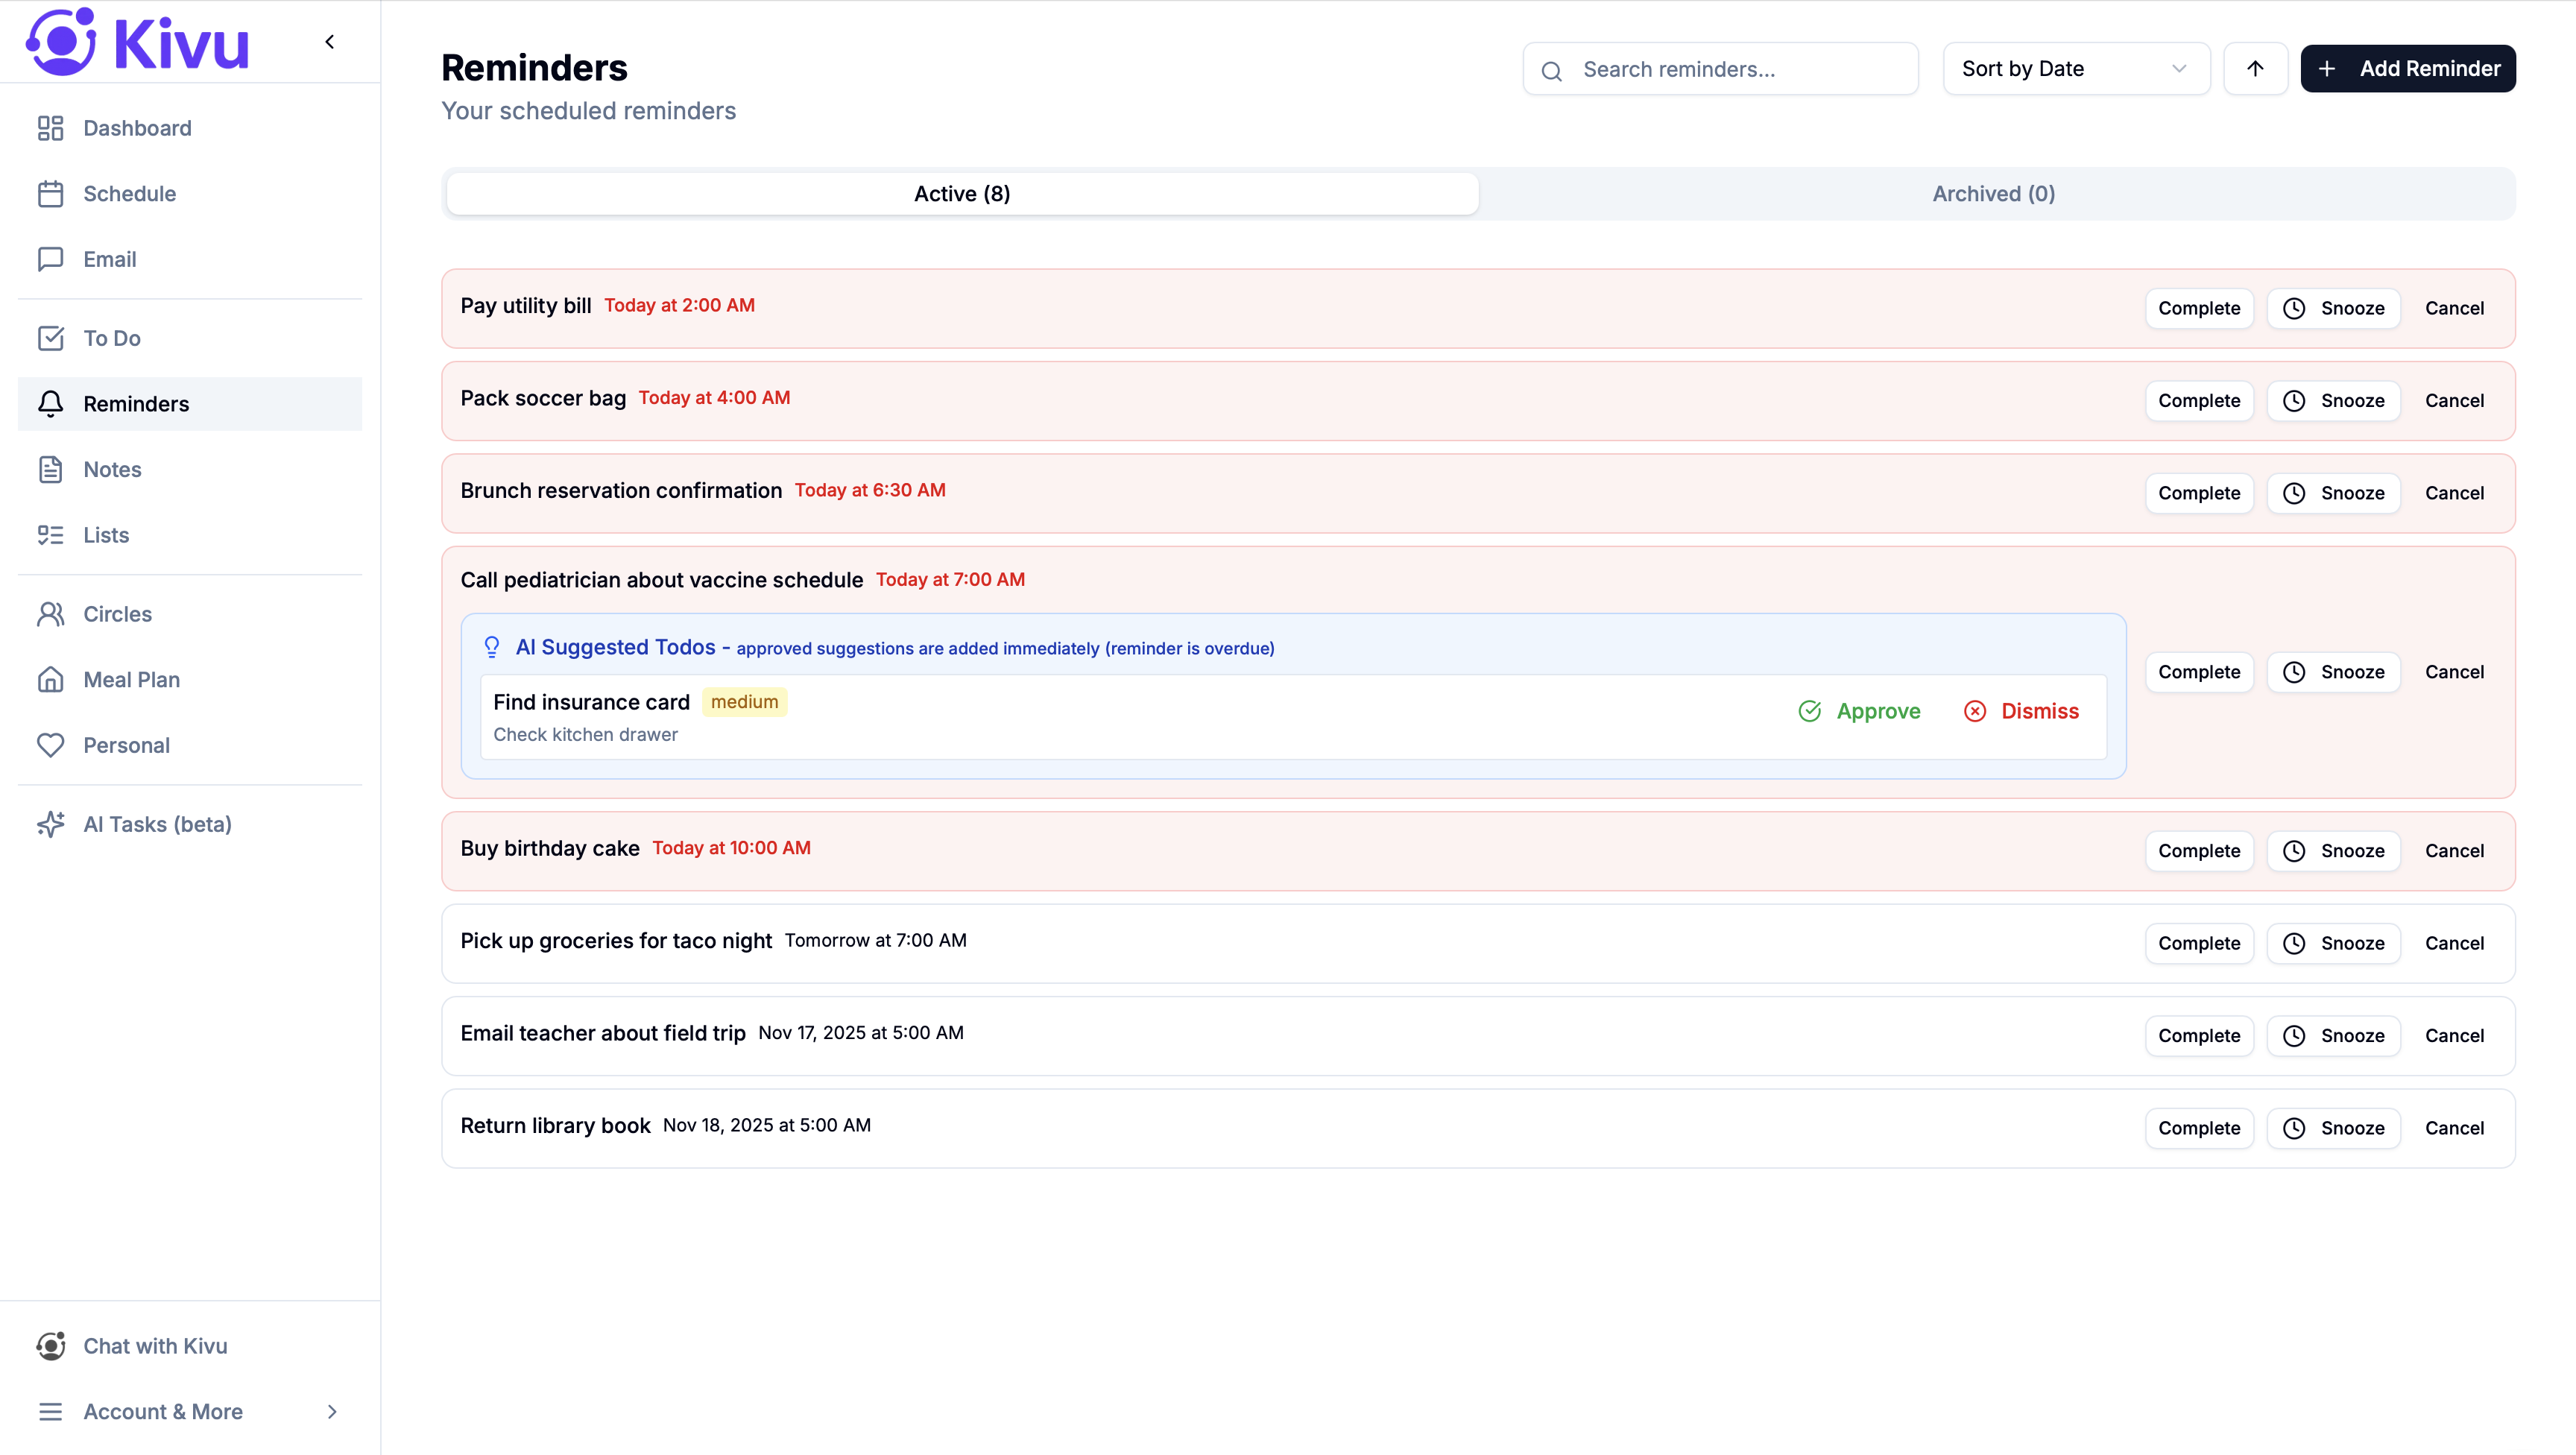
Task: Expand Account & More menu
Action: click(x=190, y=1411)
